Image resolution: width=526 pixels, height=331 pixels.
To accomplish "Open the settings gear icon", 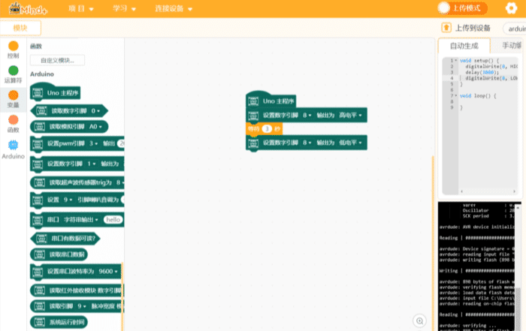I will [512, 8].
